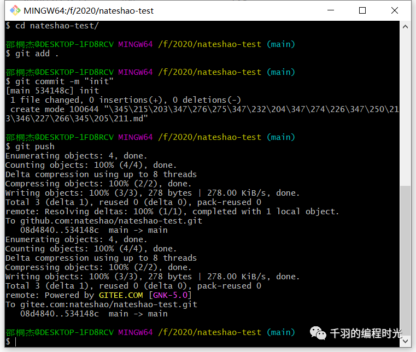Viewport: 416px width, 352px height.
Task: Click 'To gitee.com:nateshao/nateshao-test.git' line
Action: pyautogui.click(x=101, y=304)
